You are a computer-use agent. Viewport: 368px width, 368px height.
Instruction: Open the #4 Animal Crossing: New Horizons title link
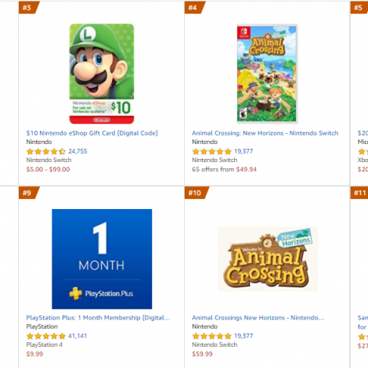tap(265, 133)
